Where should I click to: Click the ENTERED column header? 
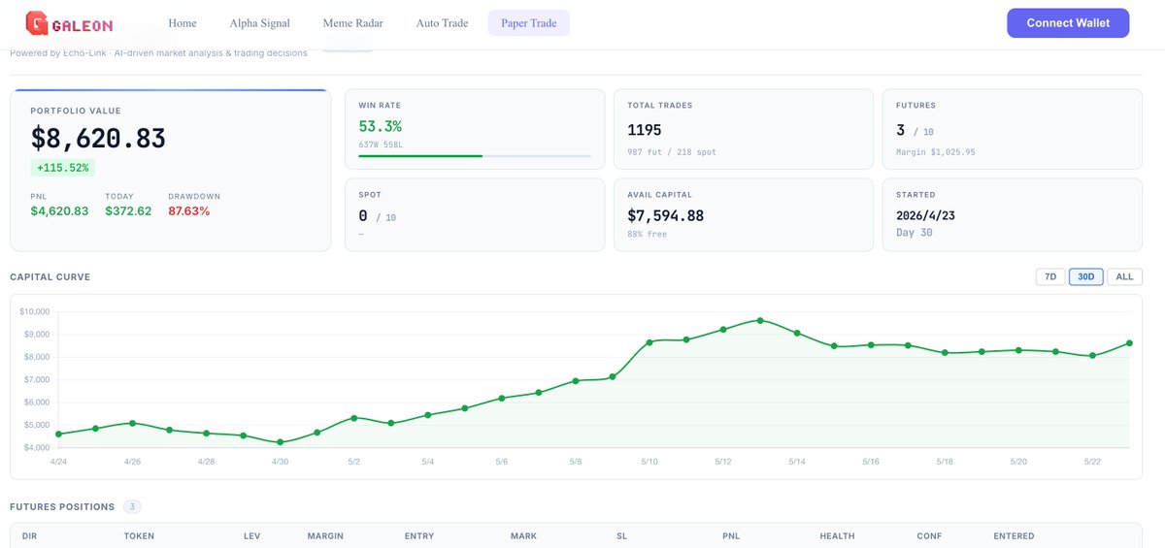click(x=1014, y=536)
